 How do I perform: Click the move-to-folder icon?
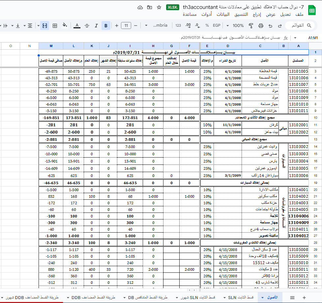150,7
